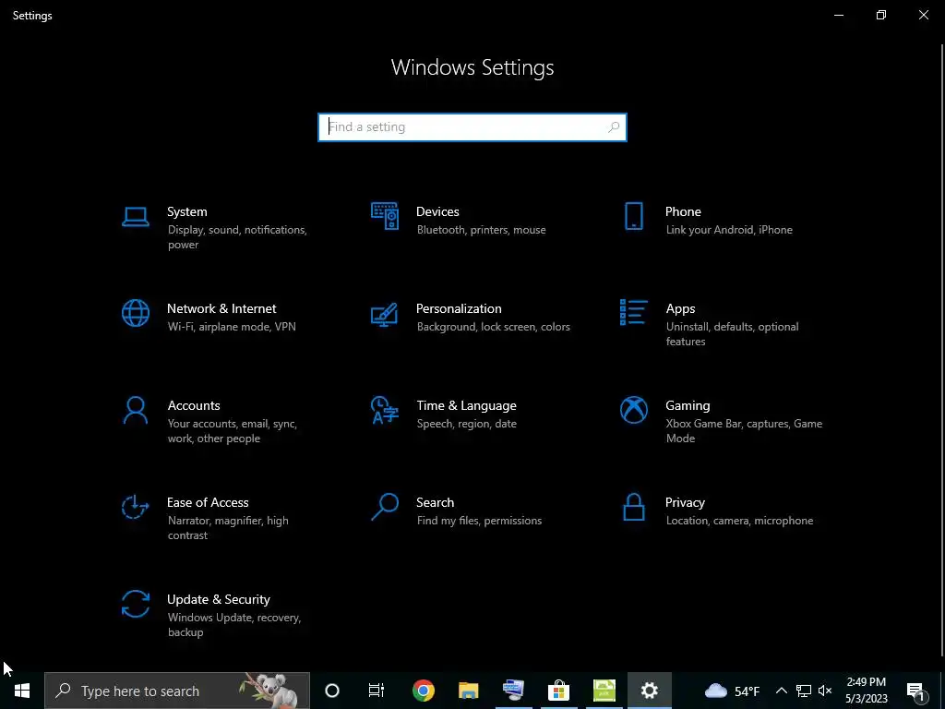Click 'Speech, region, date' description
The width and height of the screenshot is (945, 709).
[x=466, y=424]
